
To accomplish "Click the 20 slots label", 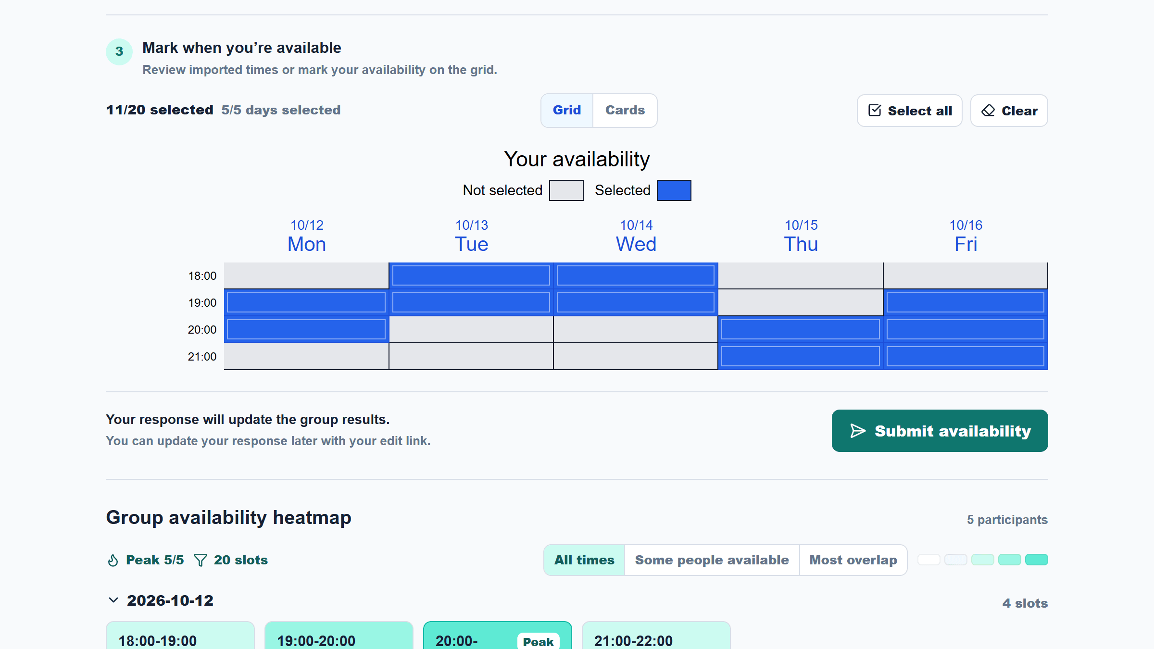I will click(x=241, y=560).
